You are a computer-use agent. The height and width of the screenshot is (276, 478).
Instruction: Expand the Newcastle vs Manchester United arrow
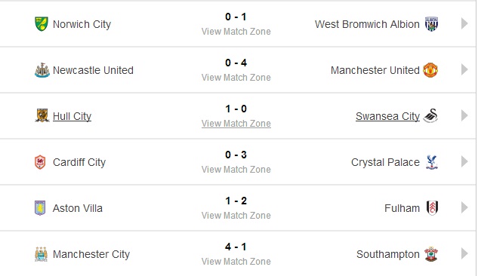click(x=464, y=69)
